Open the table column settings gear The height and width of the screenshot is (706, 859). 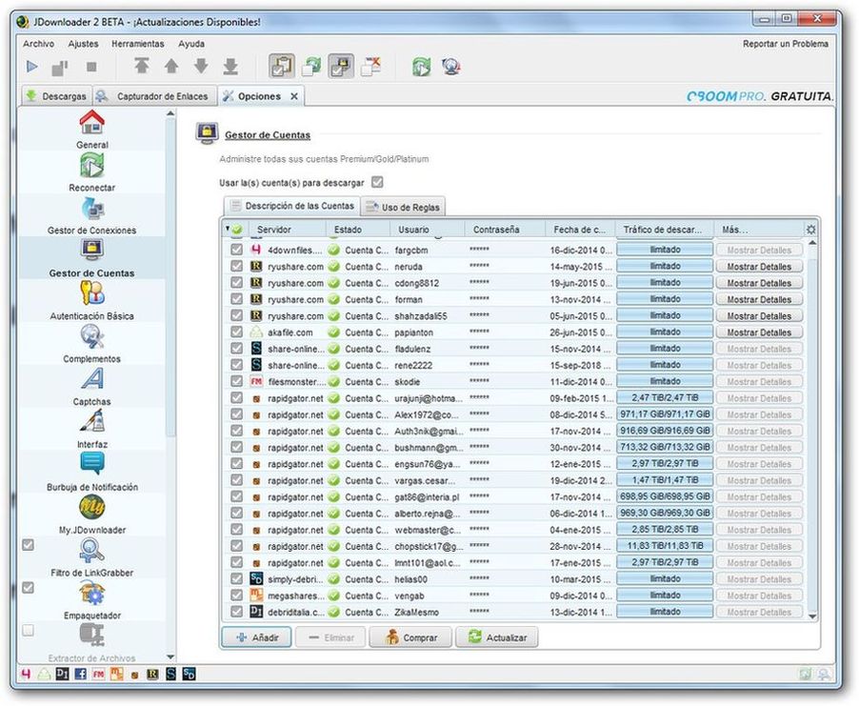point(810,230)
